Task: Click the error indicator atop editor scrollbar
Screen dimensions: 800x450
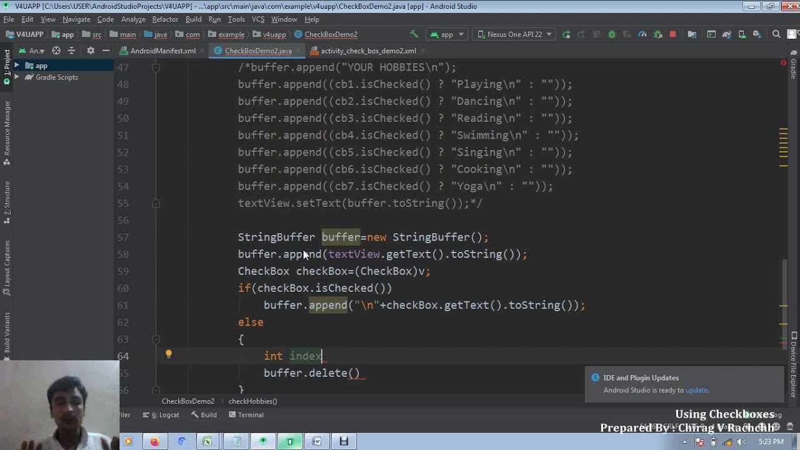Action: [783, 63]
